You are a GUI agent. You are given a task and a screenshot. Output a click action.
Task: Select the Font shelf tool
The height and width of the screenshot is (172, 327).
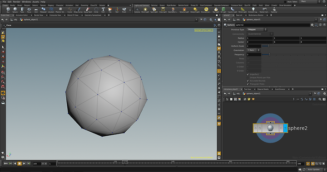click(103, 10)
